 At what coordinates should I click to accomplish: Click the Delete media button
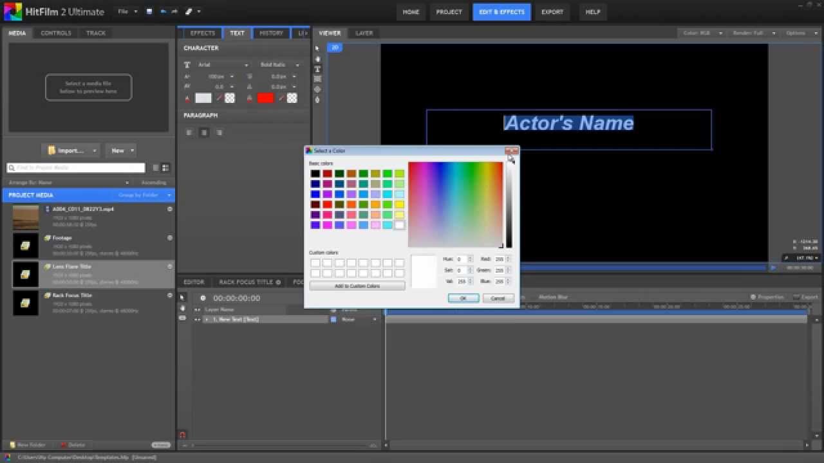tap(72, 444)
